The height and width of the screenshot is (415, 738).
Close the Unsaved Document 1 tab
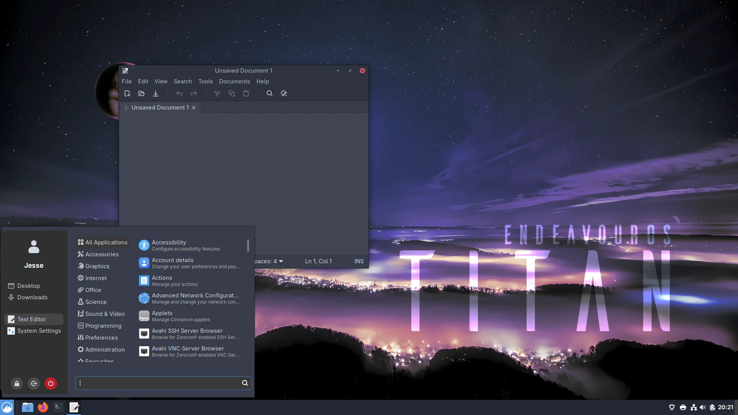tap(194, 108)
